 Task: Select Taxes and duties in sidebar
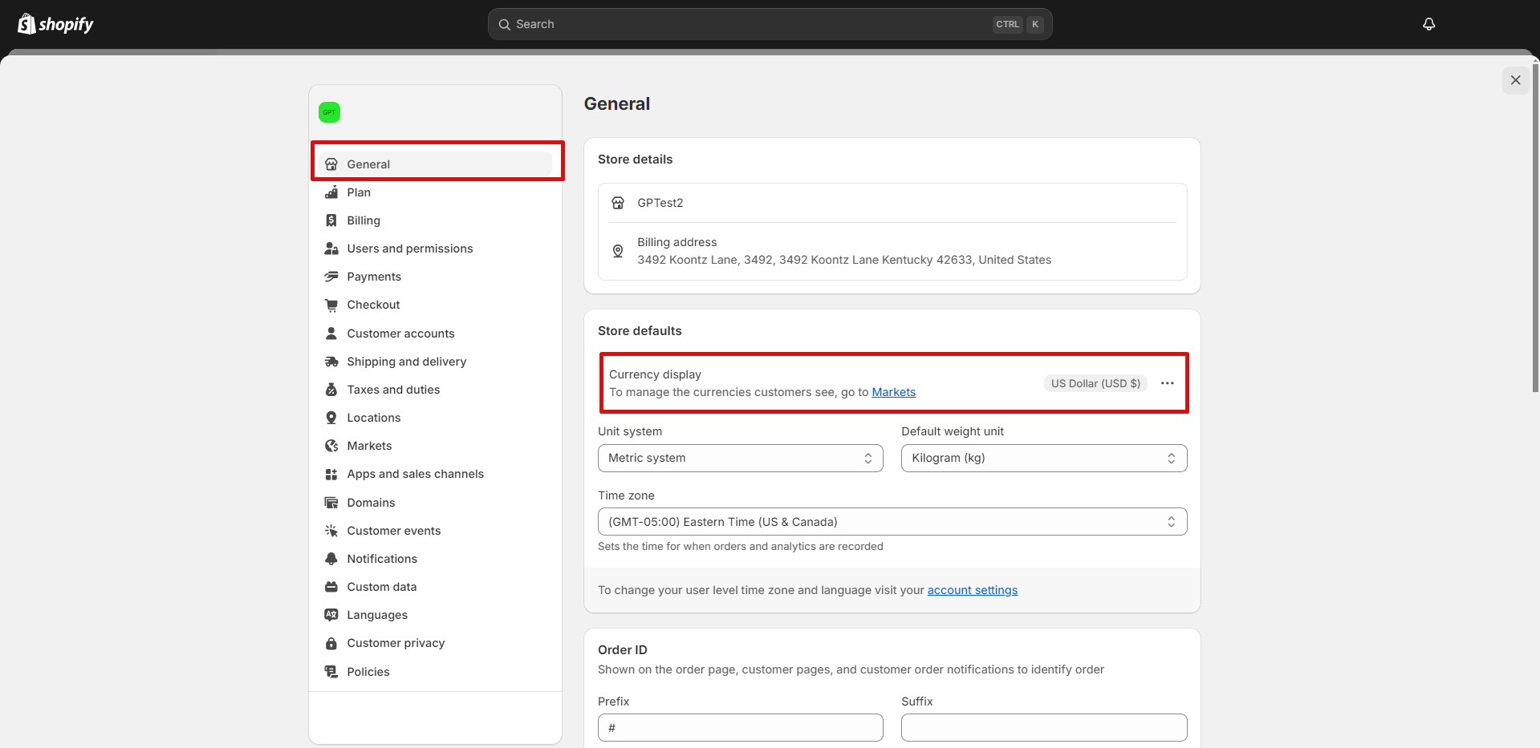click(x=393, y=390)
